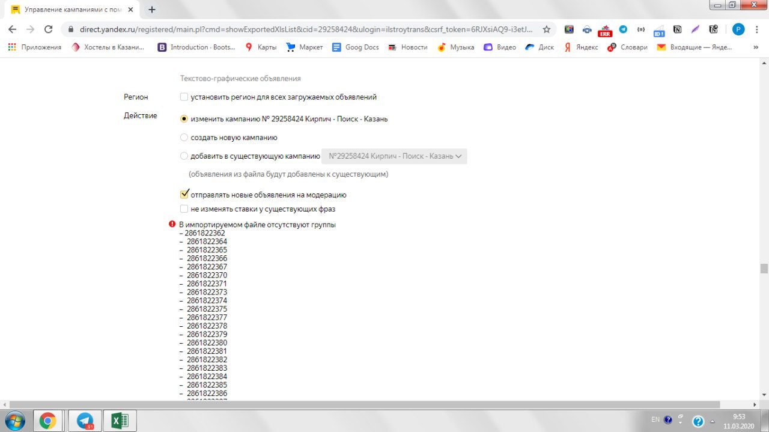This screenshot has height=432, width=769.
Task: Reload the Yandex Direct page
Action: pos(49,29)
